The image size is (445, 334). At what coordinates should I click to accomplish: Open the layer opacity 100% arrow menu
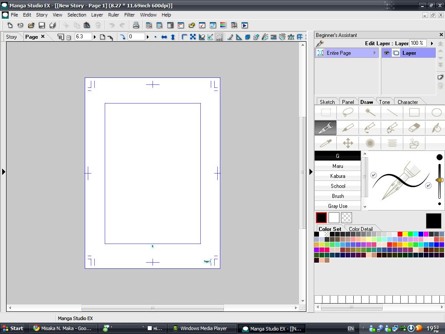(x=432, y=43)
